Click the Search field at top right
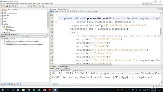163x92 pixels. click(152, 3)
